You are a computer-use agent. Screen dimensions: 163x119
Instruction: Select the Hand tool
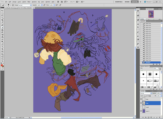pos(2,59)
